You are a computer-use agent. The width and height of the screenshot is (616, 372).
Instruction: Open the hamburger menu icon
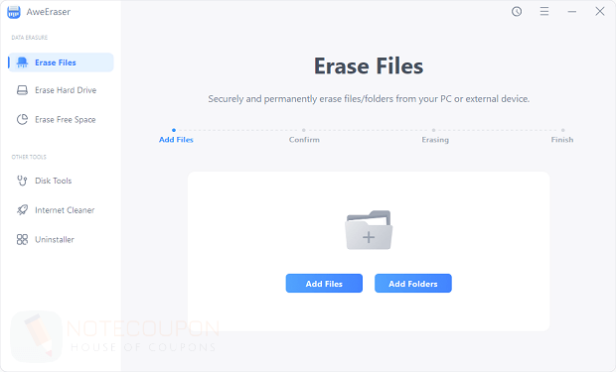tap(544, 11)
